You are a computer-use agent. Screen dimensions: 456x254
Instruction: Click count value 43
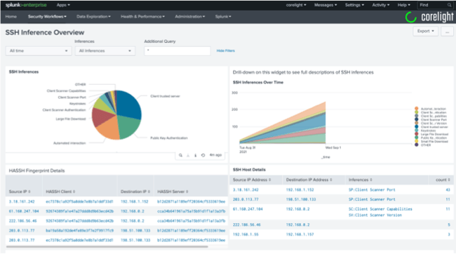pos(448,189)
